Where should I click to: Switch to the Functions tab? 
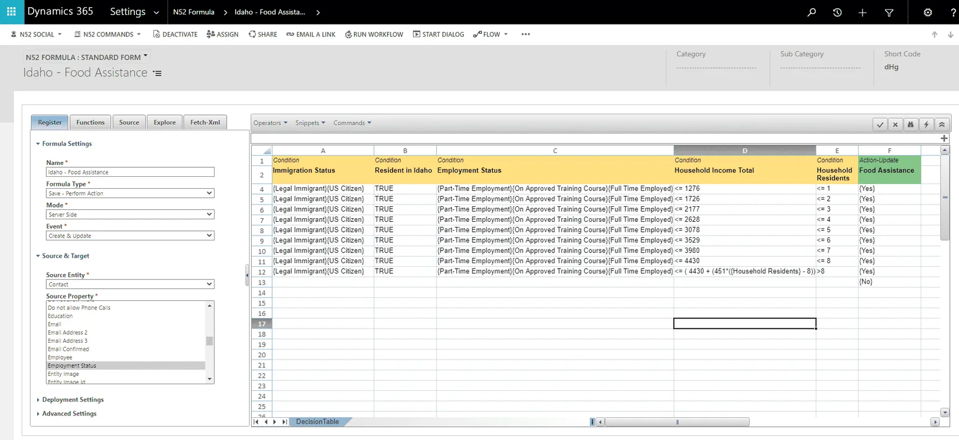[x=91, y=122]
